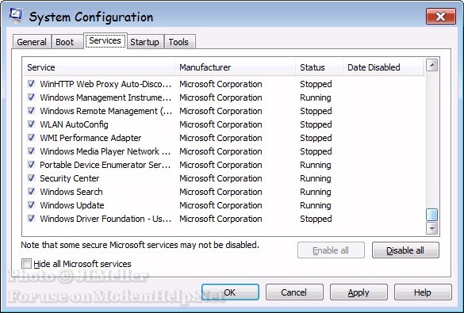The width and height of the screenshot is (464, 313).
Task: Sort by the Service column header
Action: [99, 67]
